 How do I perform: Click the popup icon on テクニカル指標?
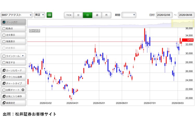click(x=4, y=77)
